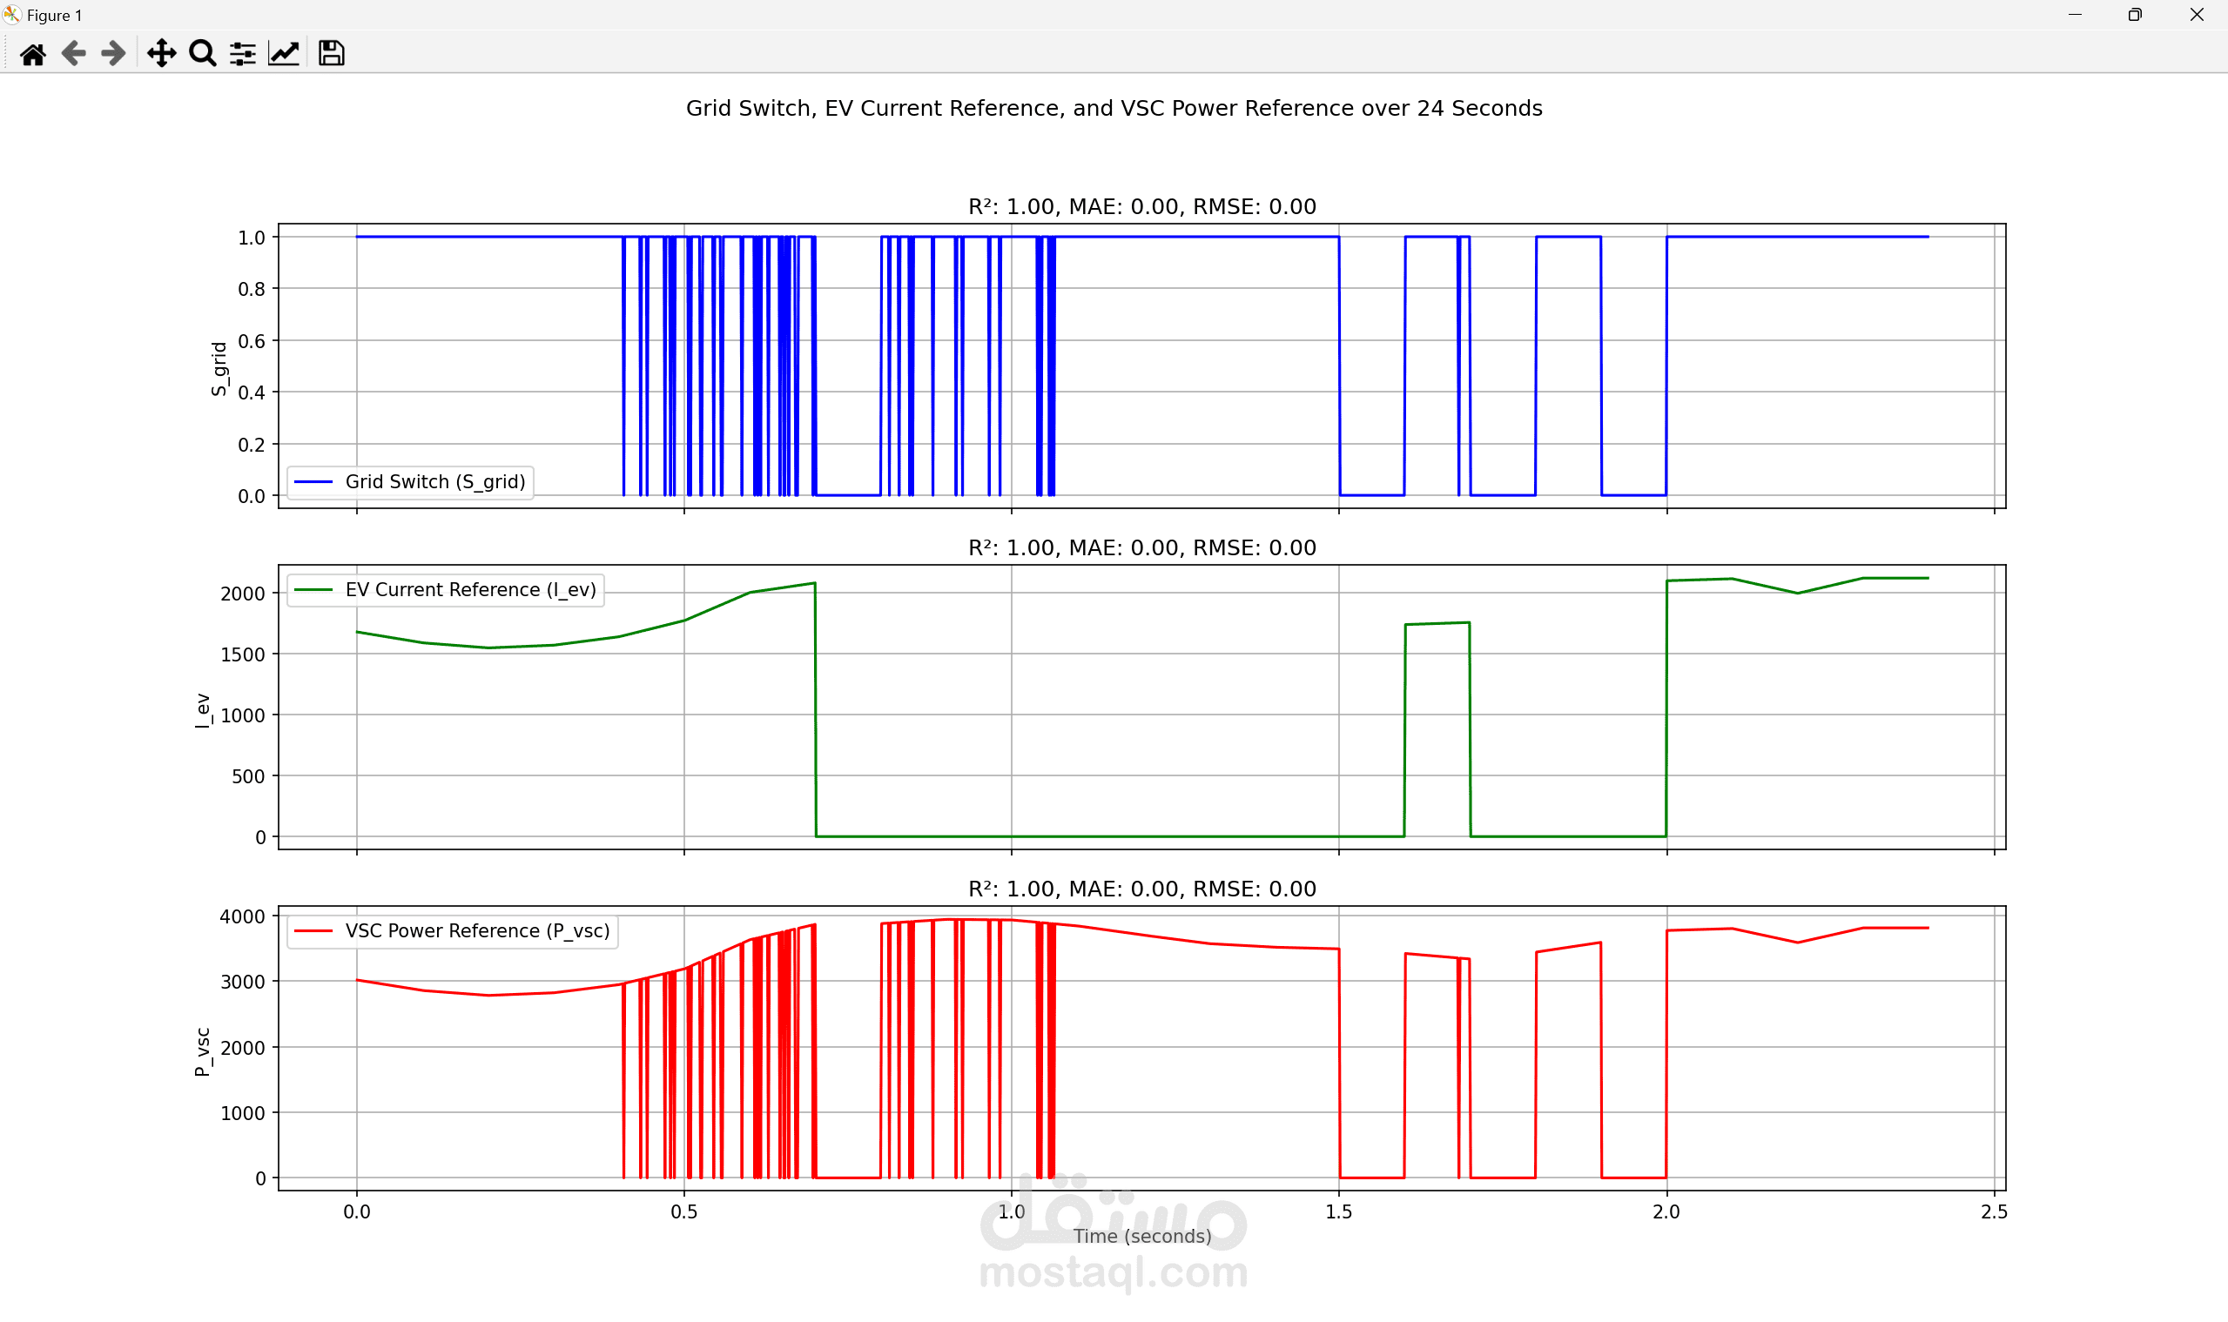Image resolution: width=2228 pixels, height=1322 pixels.
Task: Click the Figure 1 window app icon
Action: point(12,15)
